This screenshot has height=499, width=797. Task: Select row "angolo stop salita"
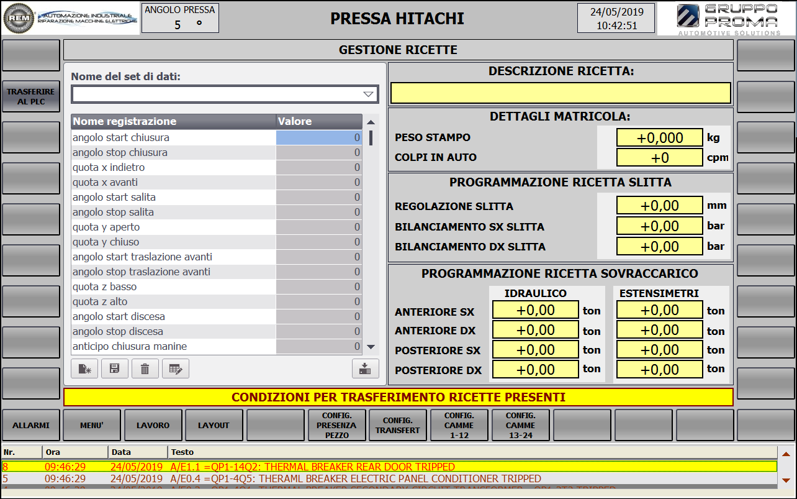coord(217,212)
